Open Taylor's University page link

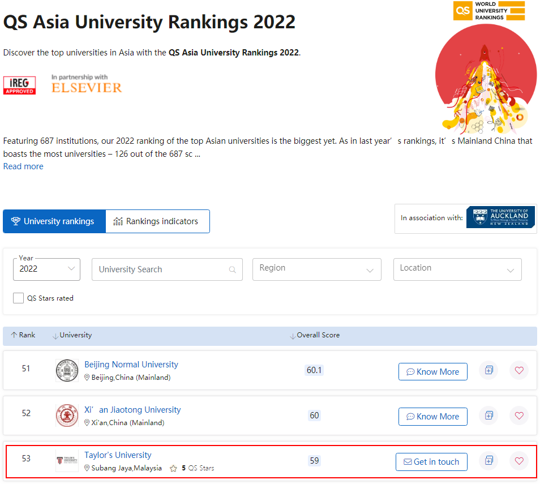pyautogui.click(x=118, y=455)
